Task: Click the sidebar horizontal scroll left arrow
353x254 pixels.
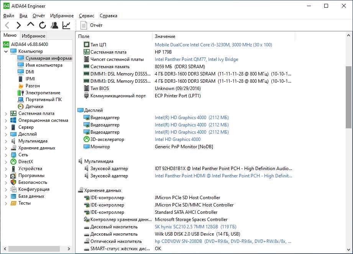Action: [5, 249]
